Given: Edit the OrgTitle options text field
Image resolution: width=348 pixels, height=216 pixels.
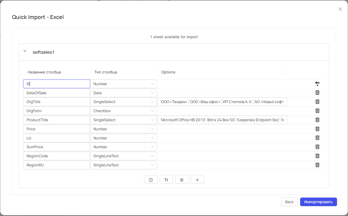Looking at the screenshot, I should [222, 102].
